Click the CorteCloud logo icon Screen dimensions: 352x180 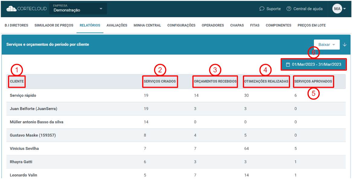11,9
